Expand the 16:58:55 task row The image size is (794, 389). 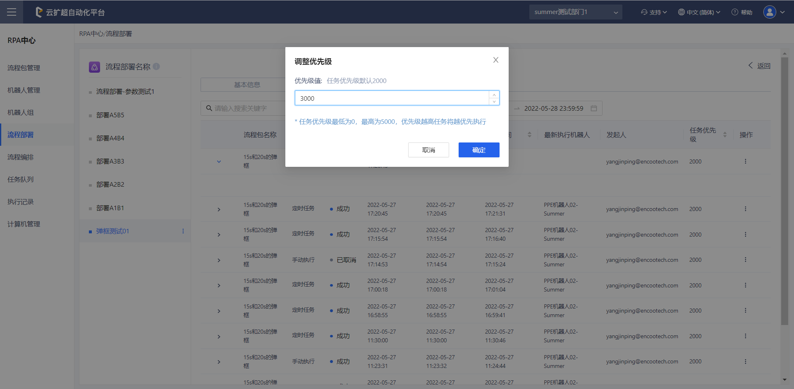(x=219, y=311)
